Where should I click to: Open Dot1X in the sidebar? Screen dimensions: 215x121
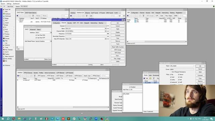[7, 52]
